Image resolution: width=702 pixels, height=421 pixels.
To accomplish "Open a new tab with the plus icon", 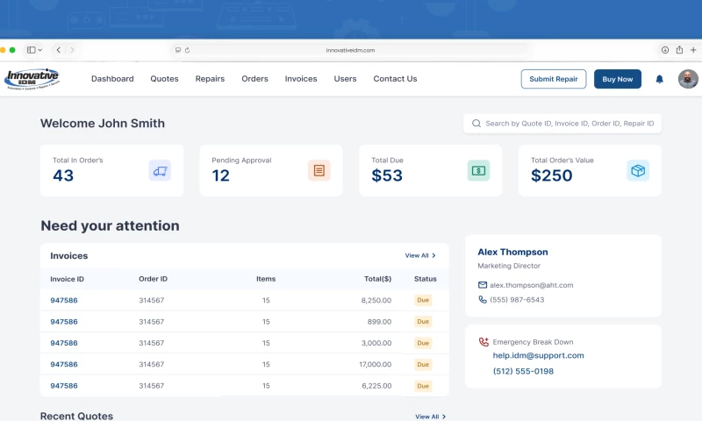I will (x=693, y=50).
